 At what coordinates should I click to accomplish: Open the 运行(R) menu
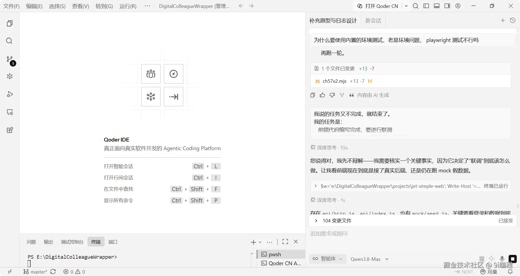tap(128, 6)
